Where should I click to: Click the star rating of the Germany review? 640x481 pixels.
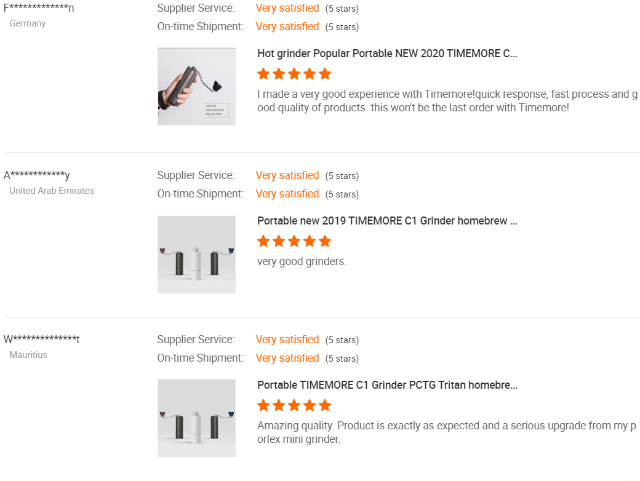click(x=294, y=74)
